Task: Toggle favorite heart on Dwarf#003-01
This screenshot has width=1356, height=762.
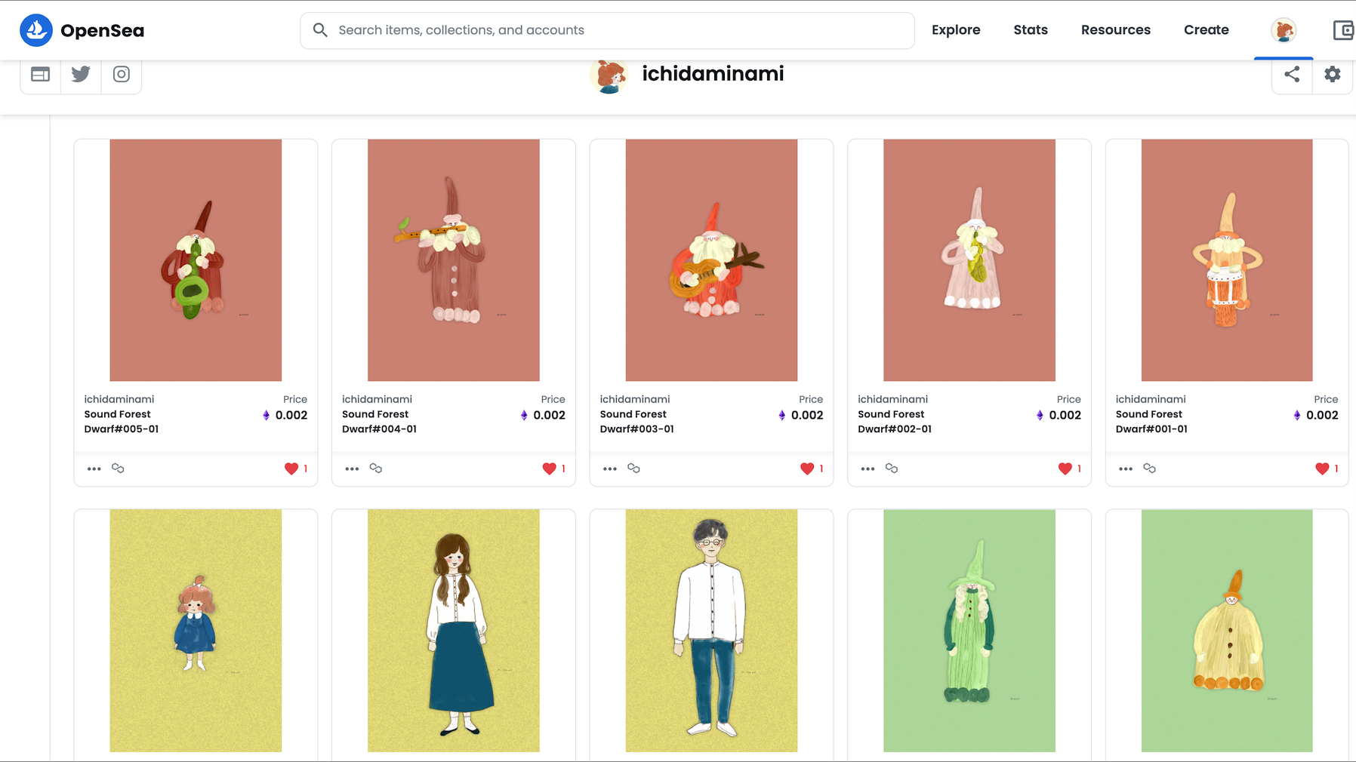Action: click(807, 469)
